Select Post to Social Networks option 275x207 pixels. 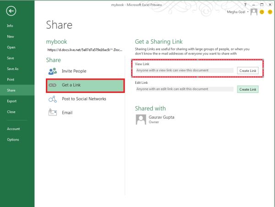(85, 99)
